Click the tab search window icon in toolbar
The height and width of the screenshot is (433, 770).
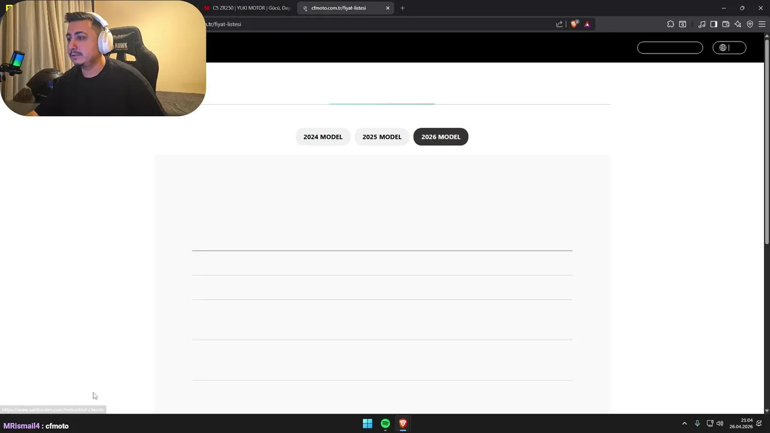click(x=683, y=24)
